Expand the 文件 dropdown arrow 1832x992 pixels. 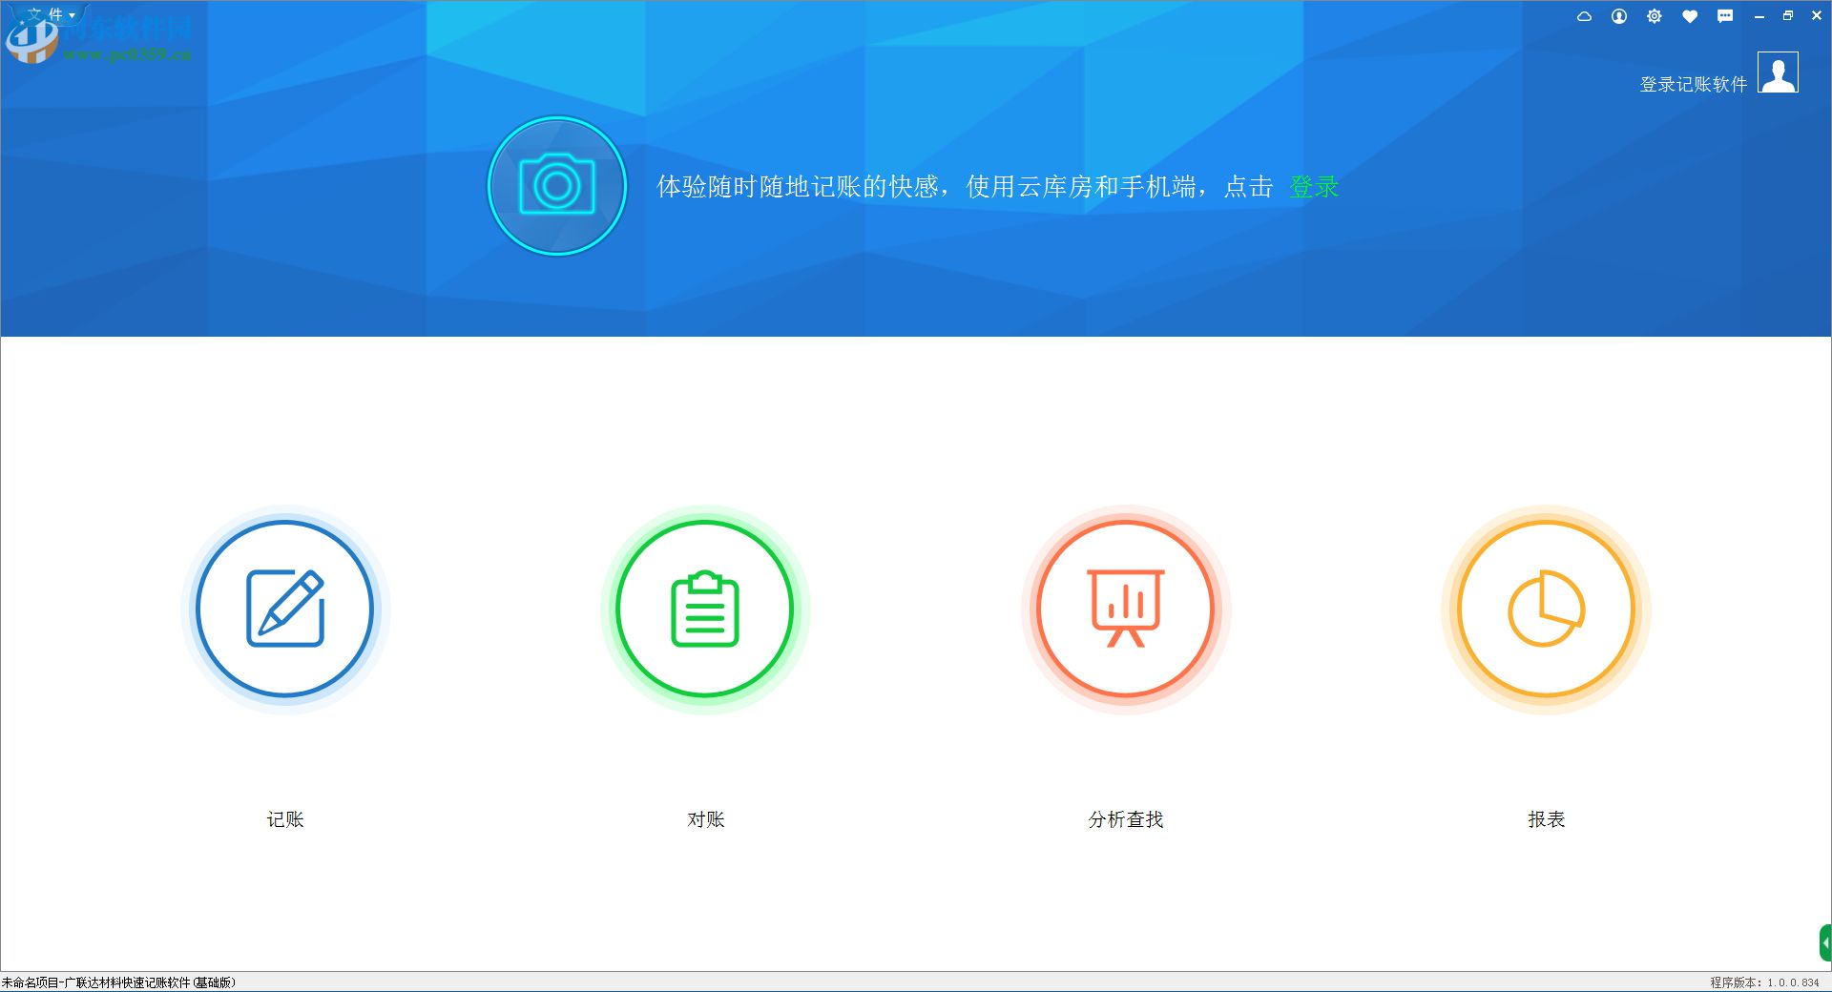(73, 14)
